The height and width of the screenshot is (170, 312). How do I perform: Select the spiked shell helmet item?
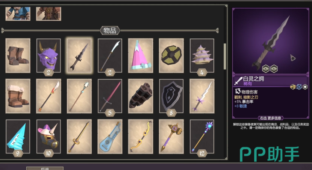(202, 56)
